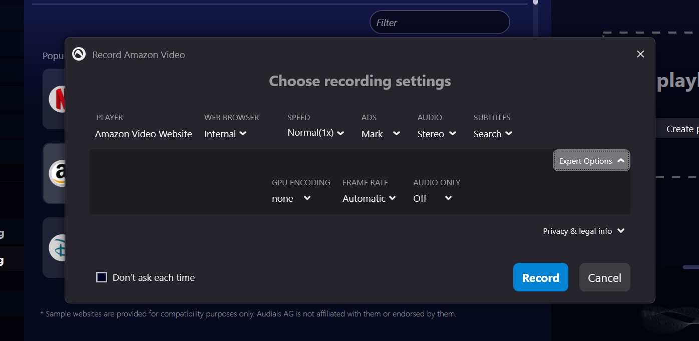699x341 pixels.
Task: Open the Subtitles dropdown showing Search
Action: (493, 134)
